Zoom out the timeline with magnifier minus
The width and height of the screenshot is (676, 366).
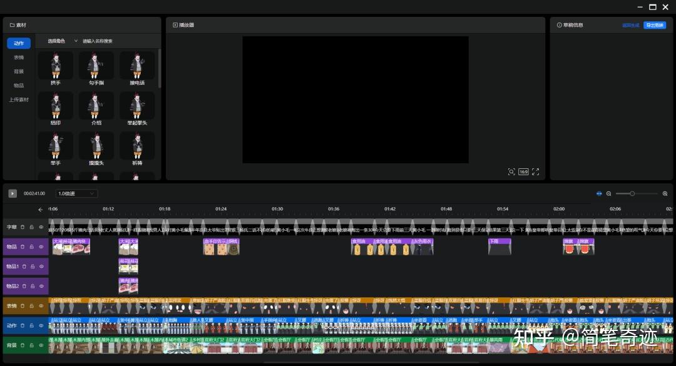609,193
